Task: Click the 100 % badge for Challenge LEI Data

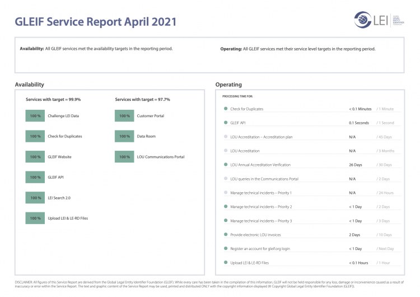Action: [x=35, y=115]
